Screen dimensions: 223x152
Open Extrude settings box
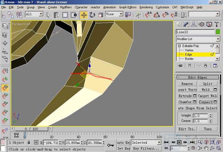[195, 96]
